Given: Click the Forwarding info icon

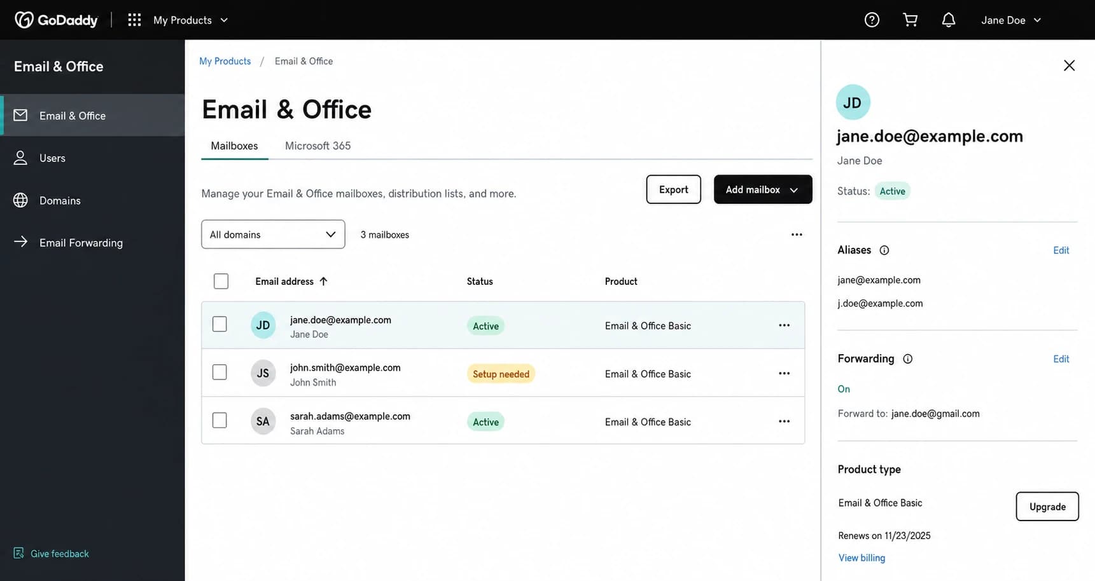Looking at the screenshot, I should click(x=908, y=359).
